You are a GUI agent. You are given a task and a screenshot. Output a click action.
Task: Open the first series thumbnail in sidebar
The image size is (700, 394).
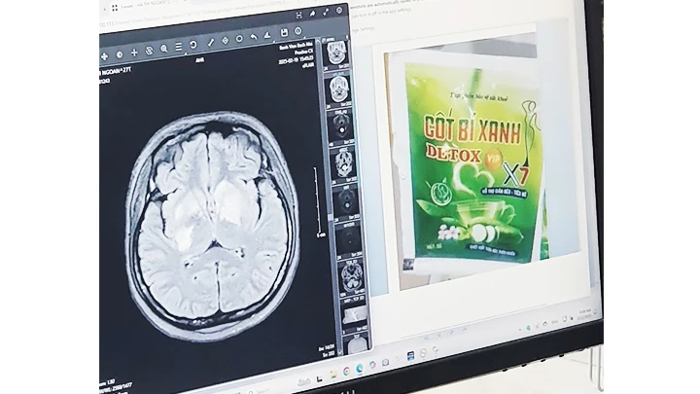[336, 53]
